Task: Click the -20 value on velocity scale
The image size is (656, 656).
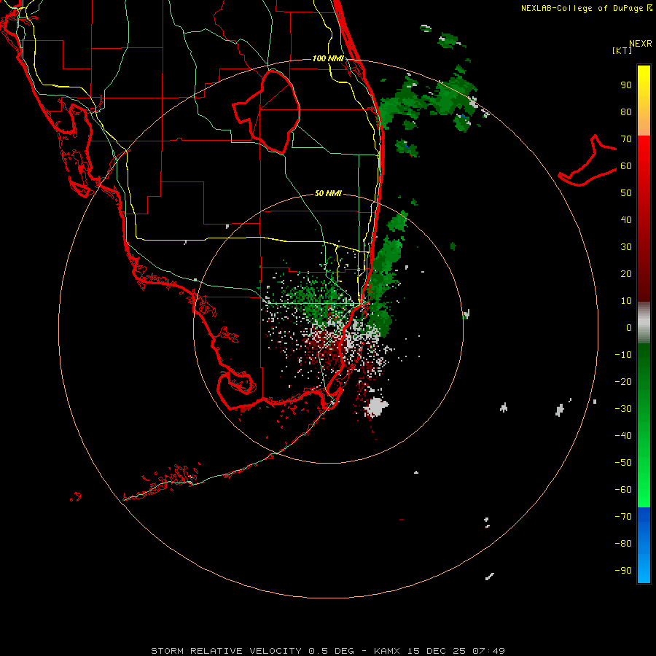Action: click(623, 381)
